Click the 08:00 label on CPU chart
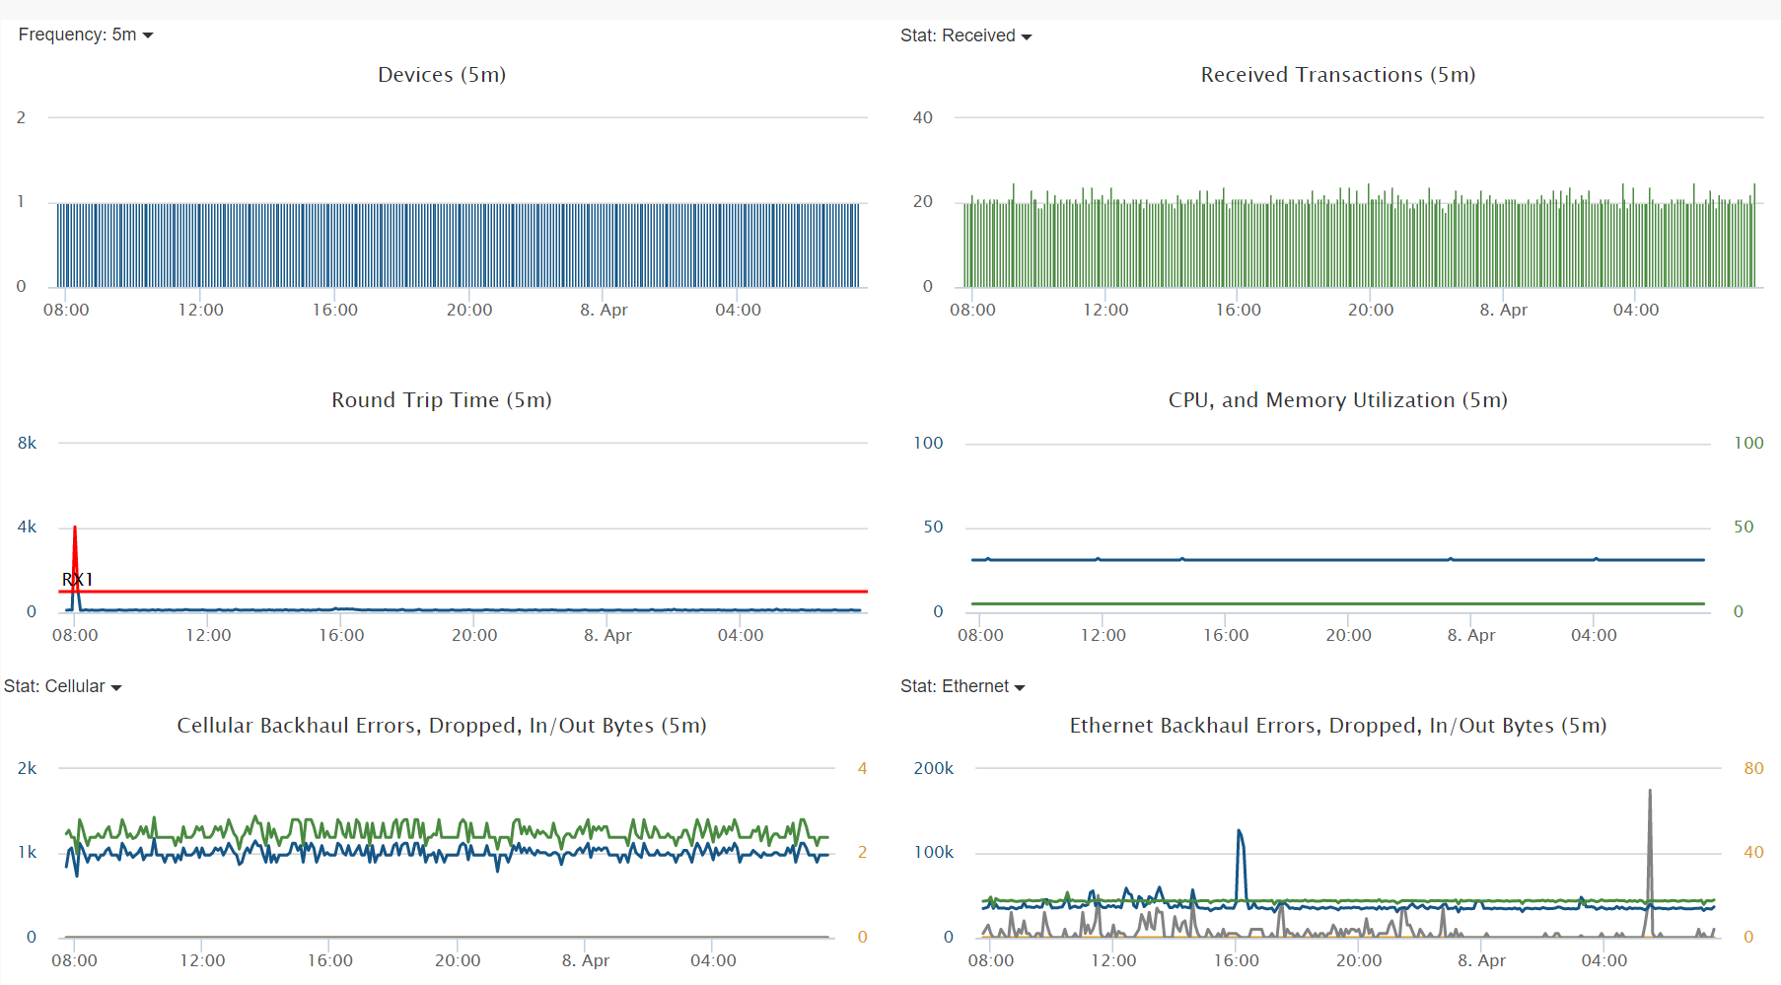Viewport: 1781px width, 985px height. [980, 635]
